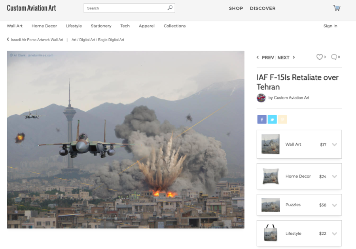This screenshot has height=249, width=356.
Task: Share artwork on Twitter
Action: [x=272, y=120]
